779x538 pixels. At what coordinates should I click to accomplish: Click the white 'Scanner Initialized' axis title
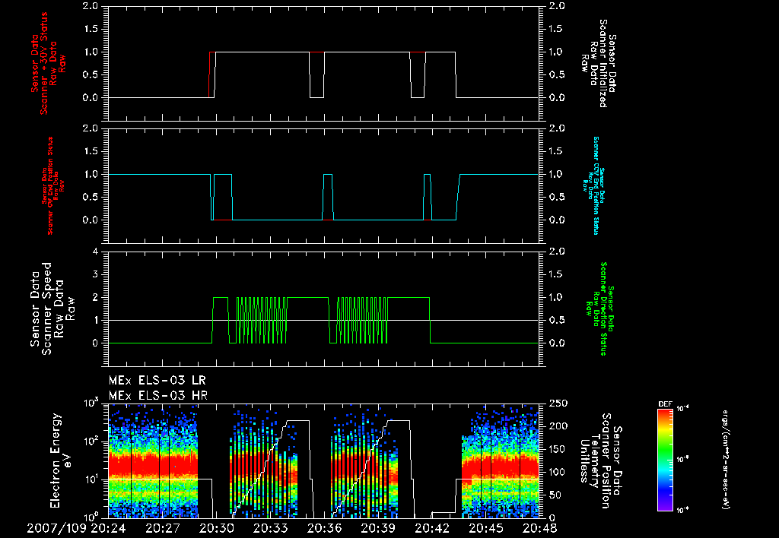(598, 64)
